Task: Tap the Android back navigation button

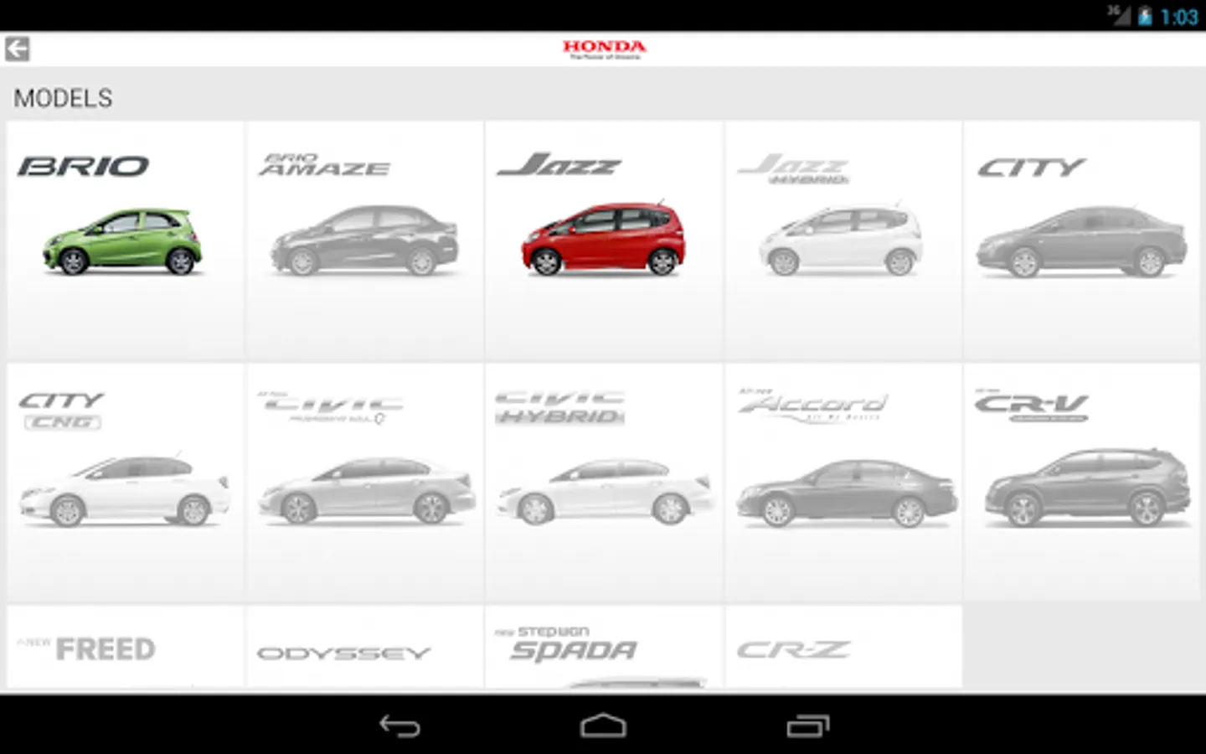Action: [x=399, y=726]
